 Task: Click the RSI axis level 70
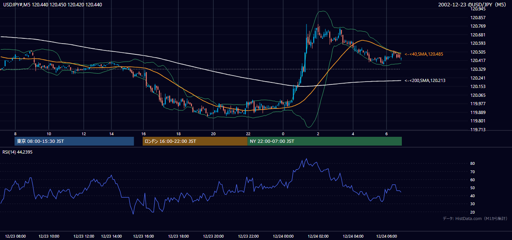[x=472, y=172]
